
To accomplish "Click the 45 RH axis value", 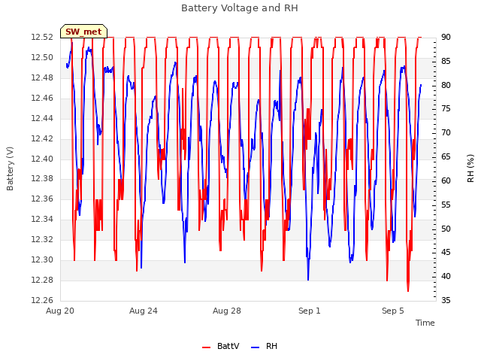I will tap(446, 253).
